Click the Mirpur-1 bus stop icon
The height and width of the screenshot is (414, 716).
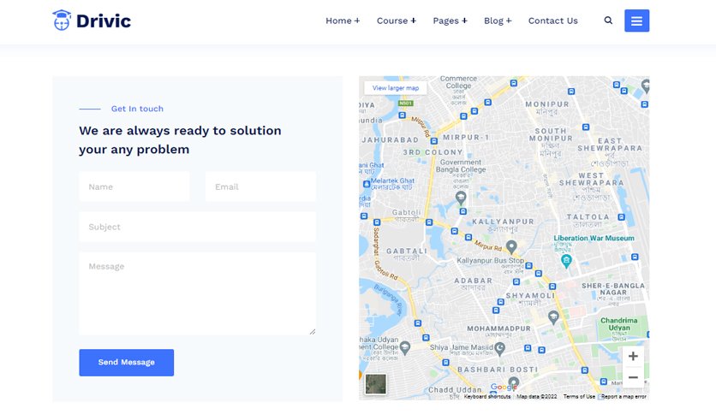point(434,141)
